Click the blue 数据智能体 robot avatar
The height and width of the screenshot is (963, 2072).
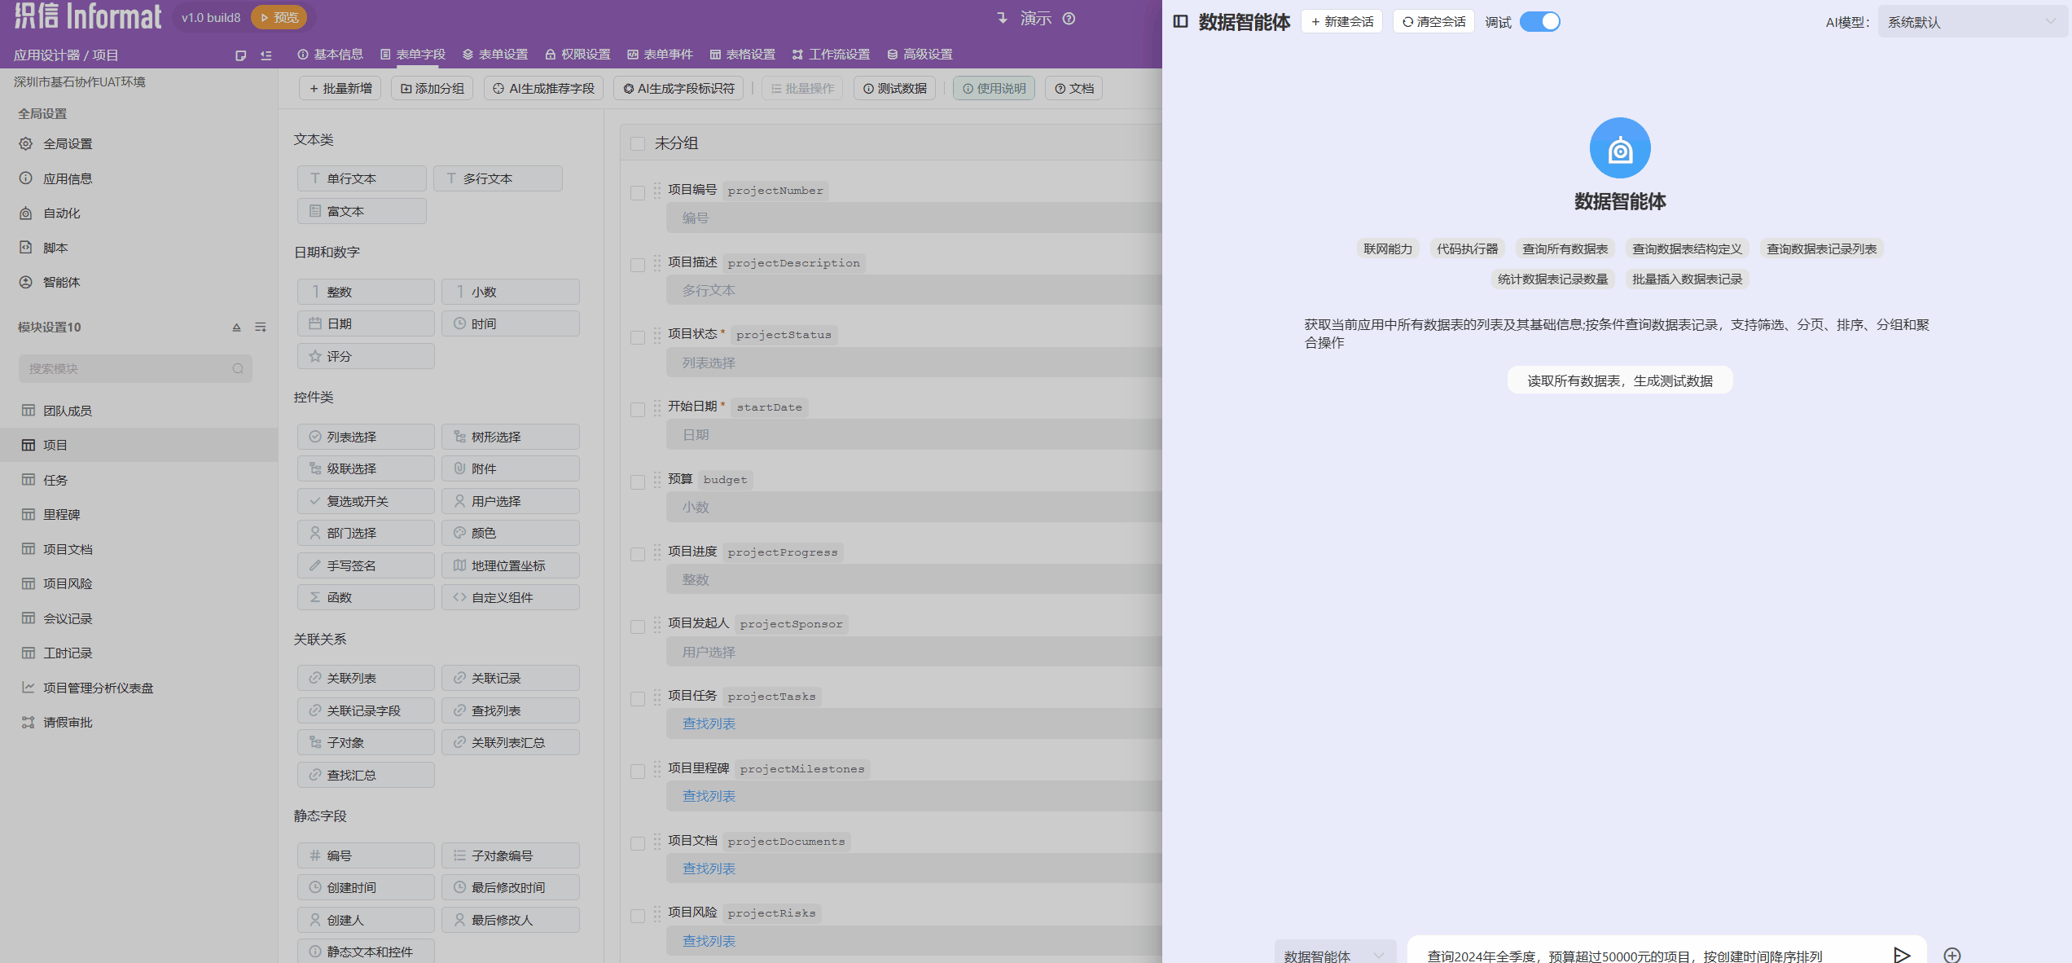pos(1619,148)
